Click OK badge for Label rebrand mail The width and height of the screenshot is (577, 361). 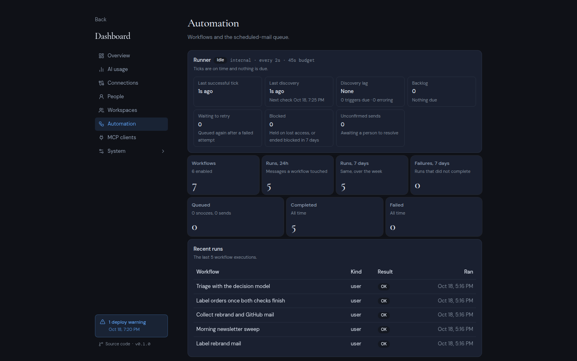point(384,344)
